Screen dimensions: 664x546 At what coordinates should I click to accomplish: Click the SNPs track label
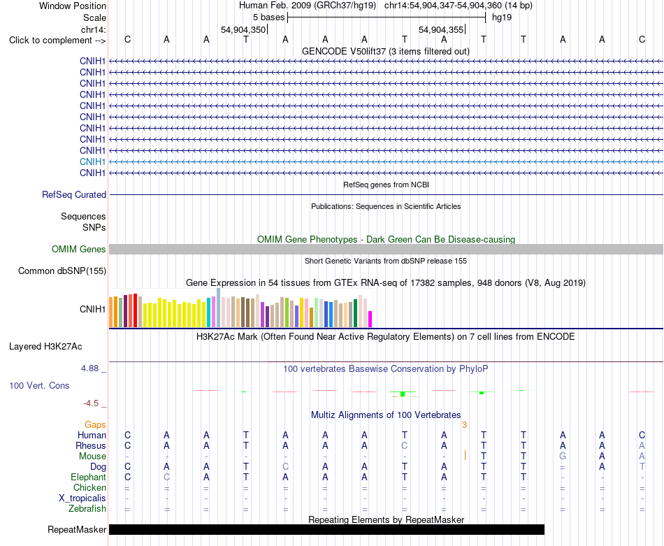[x=94, y=227]
